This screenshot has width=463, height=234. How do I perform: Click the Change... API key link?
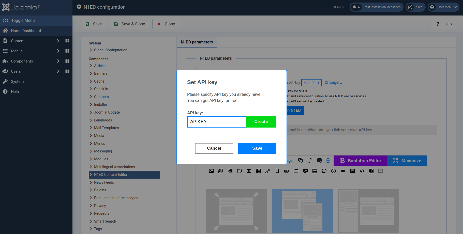(333, 83)
